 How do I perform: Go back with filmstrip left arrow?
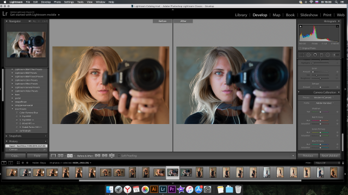pyautogui.click(x=23, y=162)
